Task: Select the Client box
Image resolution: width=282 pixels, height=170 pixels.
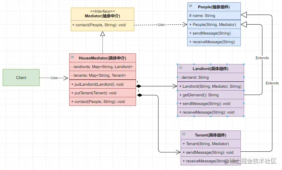Action: tap(21, 78)
